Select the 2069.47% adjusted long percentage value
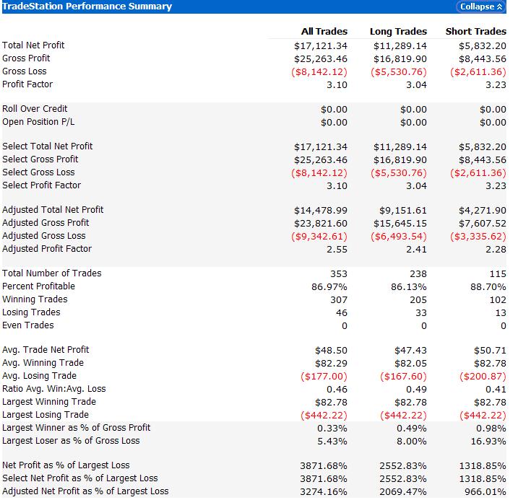This screenshot has height=500, width=518. (x=403, y=492)
